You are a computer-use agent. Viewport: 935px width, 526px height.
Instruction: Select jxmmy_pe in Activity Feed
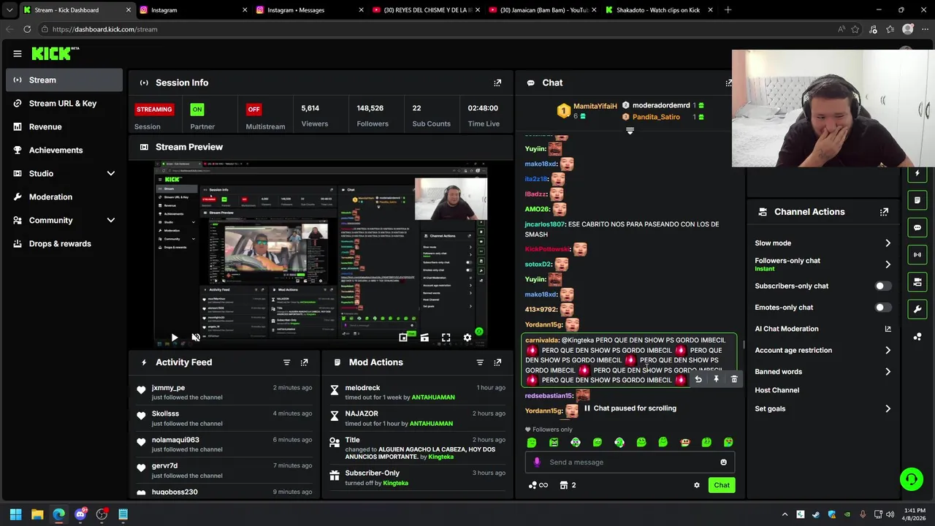coord(168,388)
